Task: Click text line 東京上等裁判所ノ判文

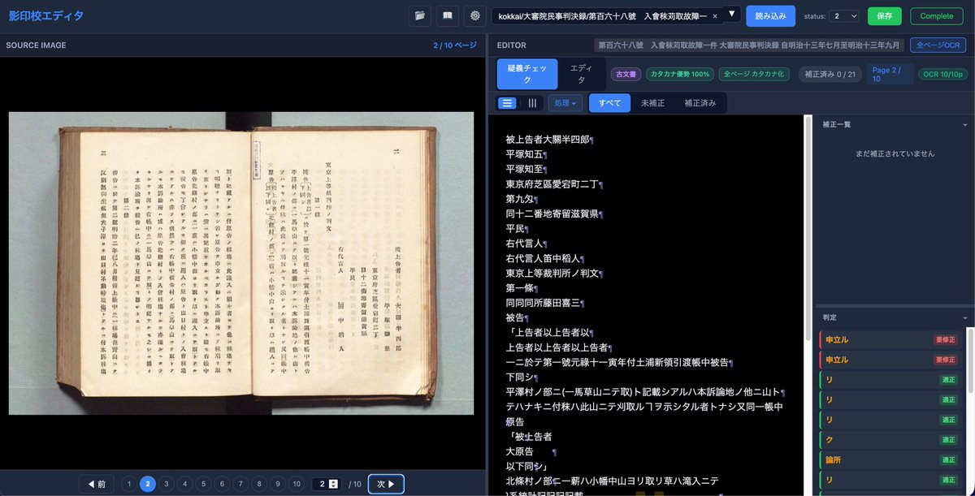Action: 554,273
